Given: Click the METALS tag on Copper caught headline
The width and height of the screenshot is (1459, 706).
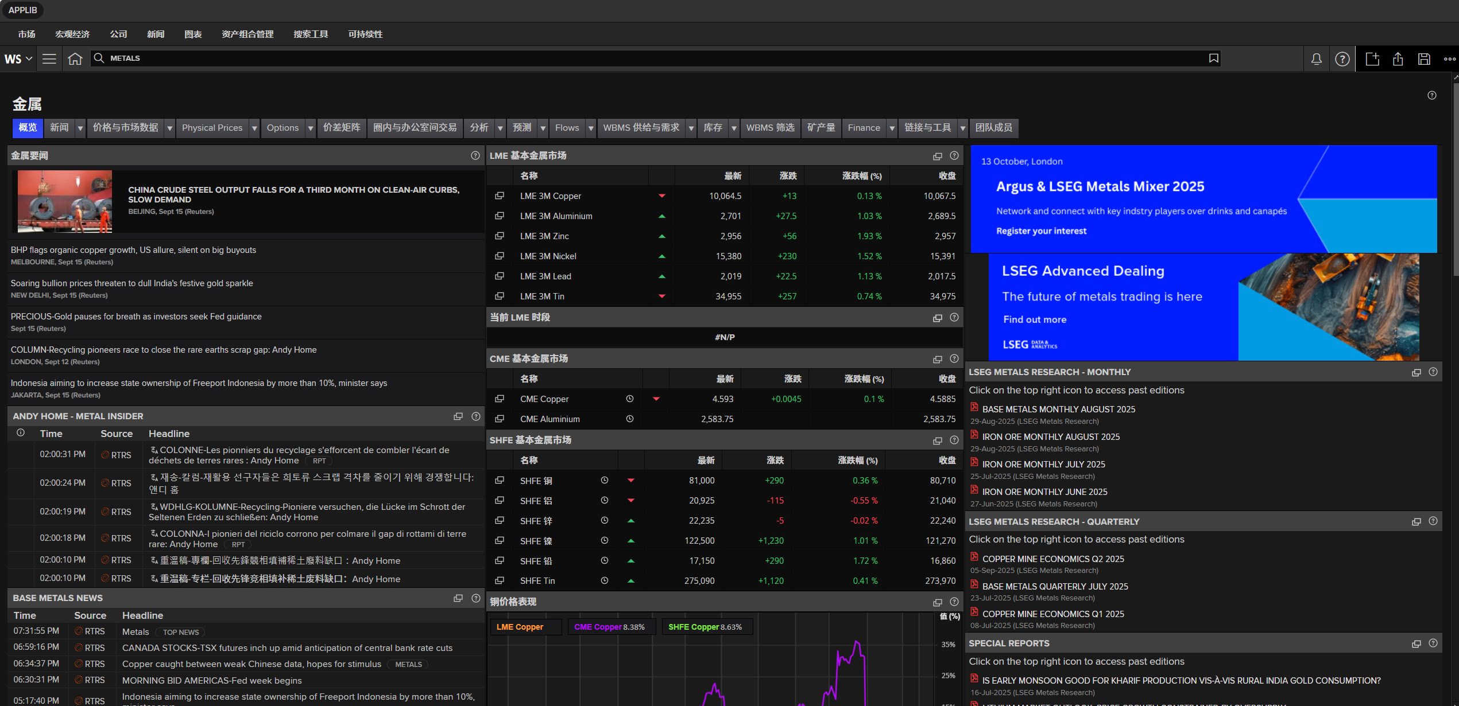Looking at the screenshot, I should coord(408,665).
